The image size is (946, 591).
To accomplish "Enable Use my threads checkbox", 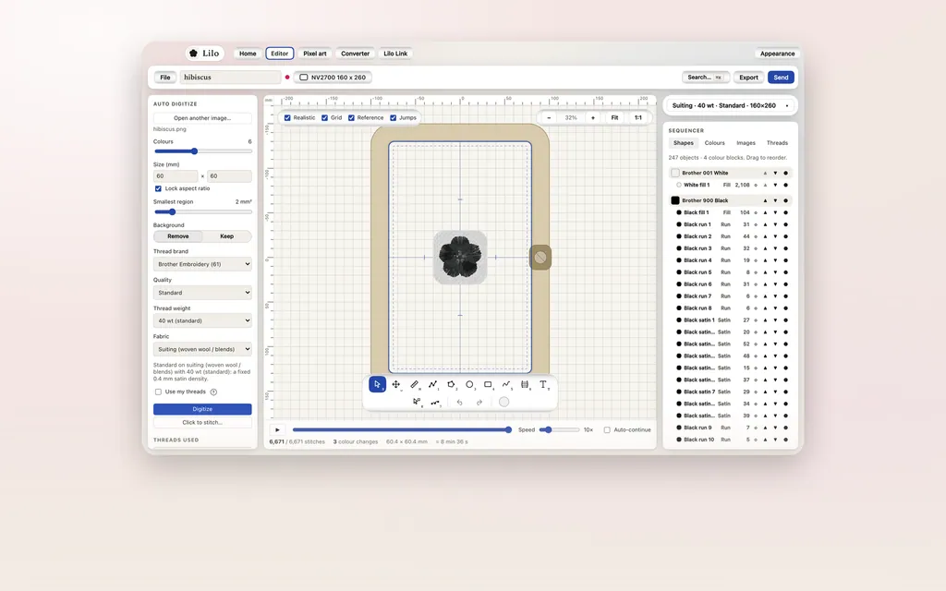I will pyautogui.click(x=158, y=392).
